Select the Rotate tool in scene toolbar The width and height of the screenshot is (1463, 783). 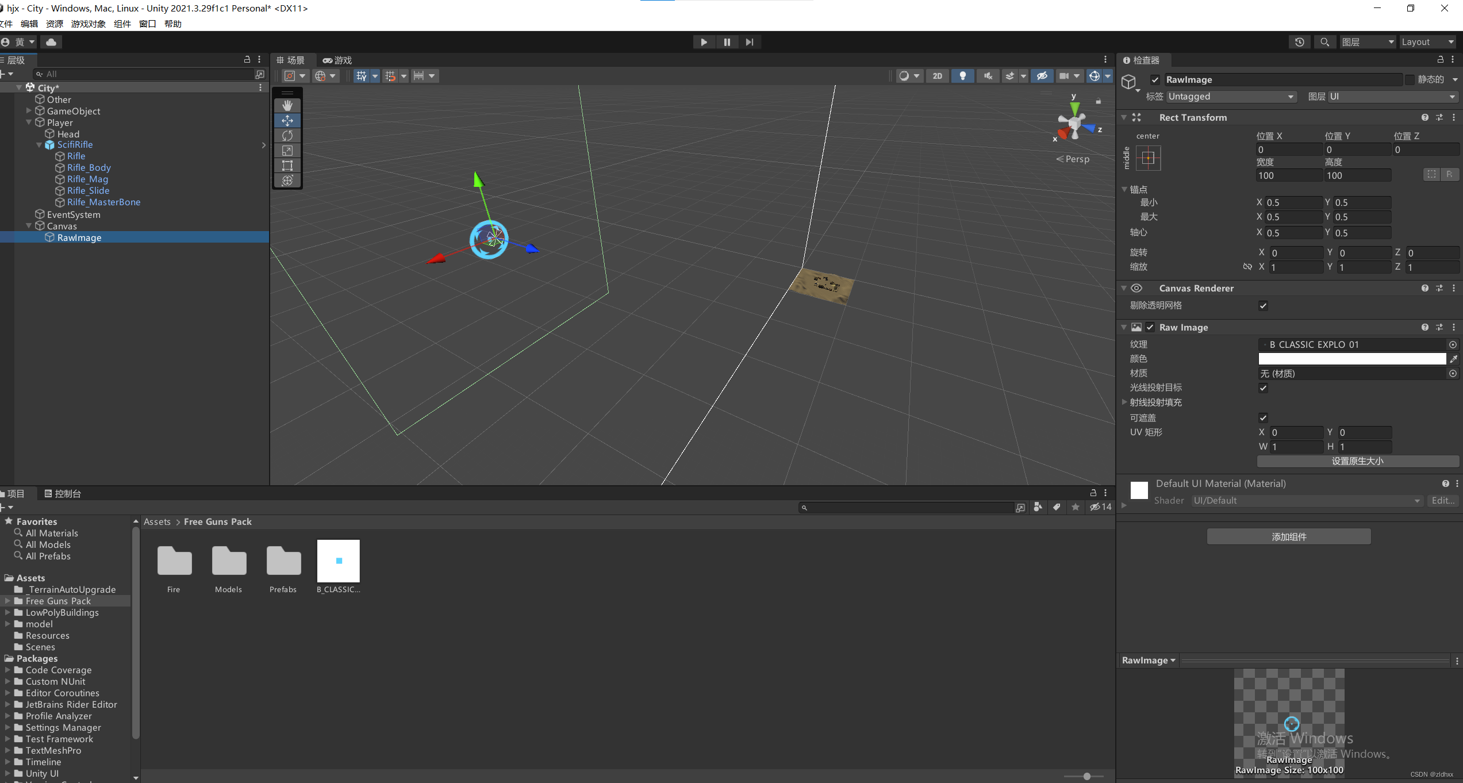click(287, 136)
